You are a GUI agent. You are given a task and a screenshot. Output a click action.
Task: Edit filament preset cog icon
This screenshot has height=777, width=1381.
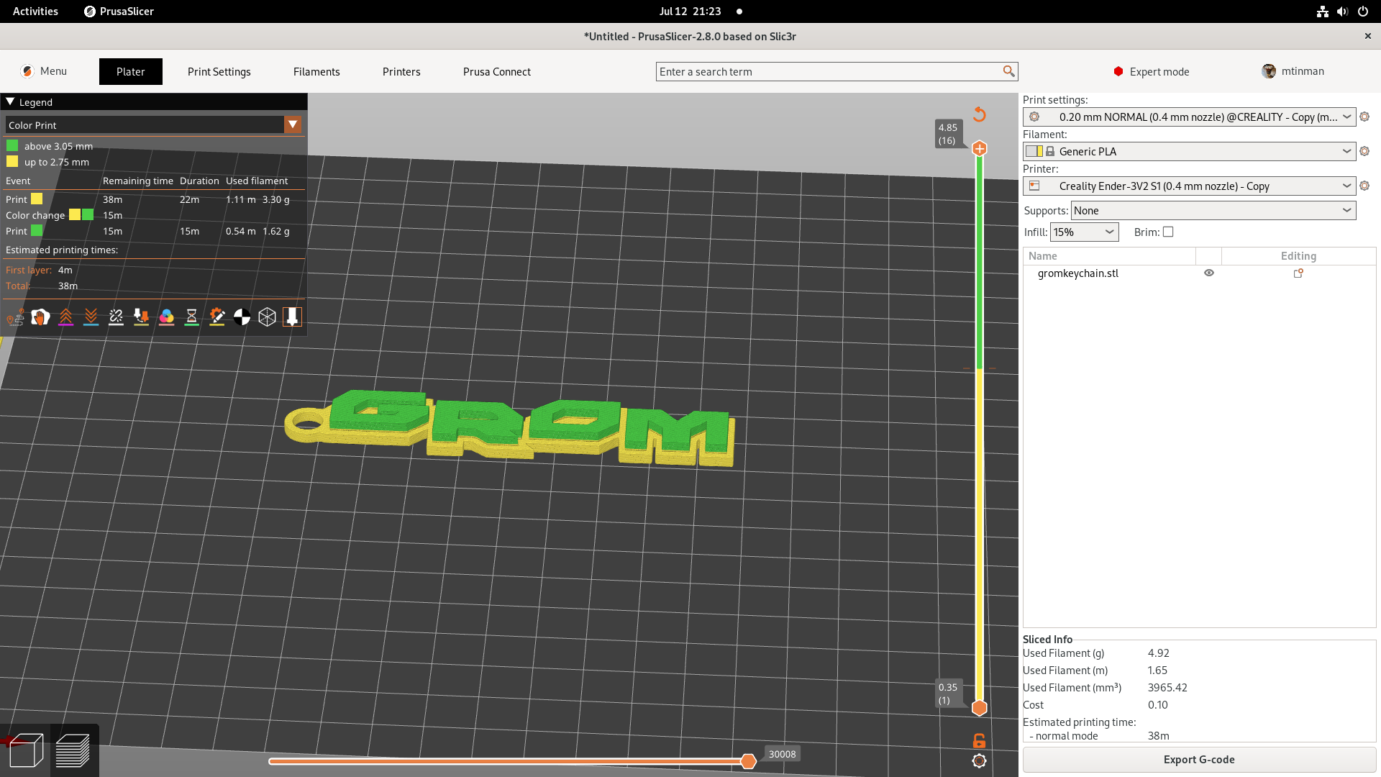[1364, 152]
